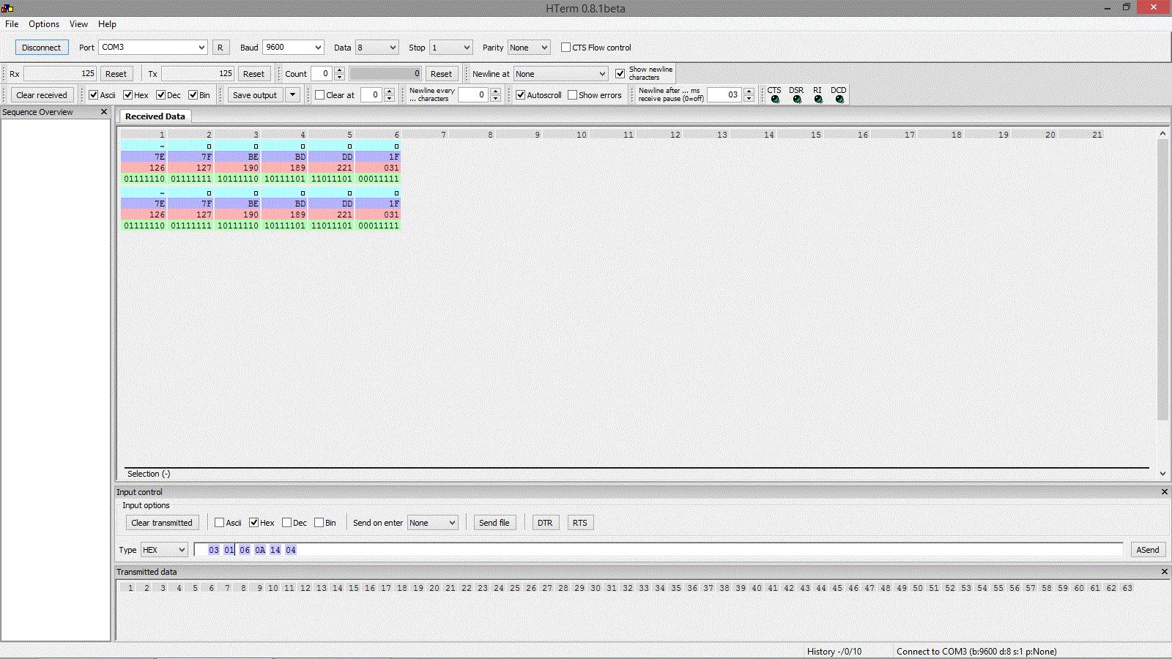The width and height of the screenshot is (1172, 659).
Task: Open the View menu
Action: (78, 24)
